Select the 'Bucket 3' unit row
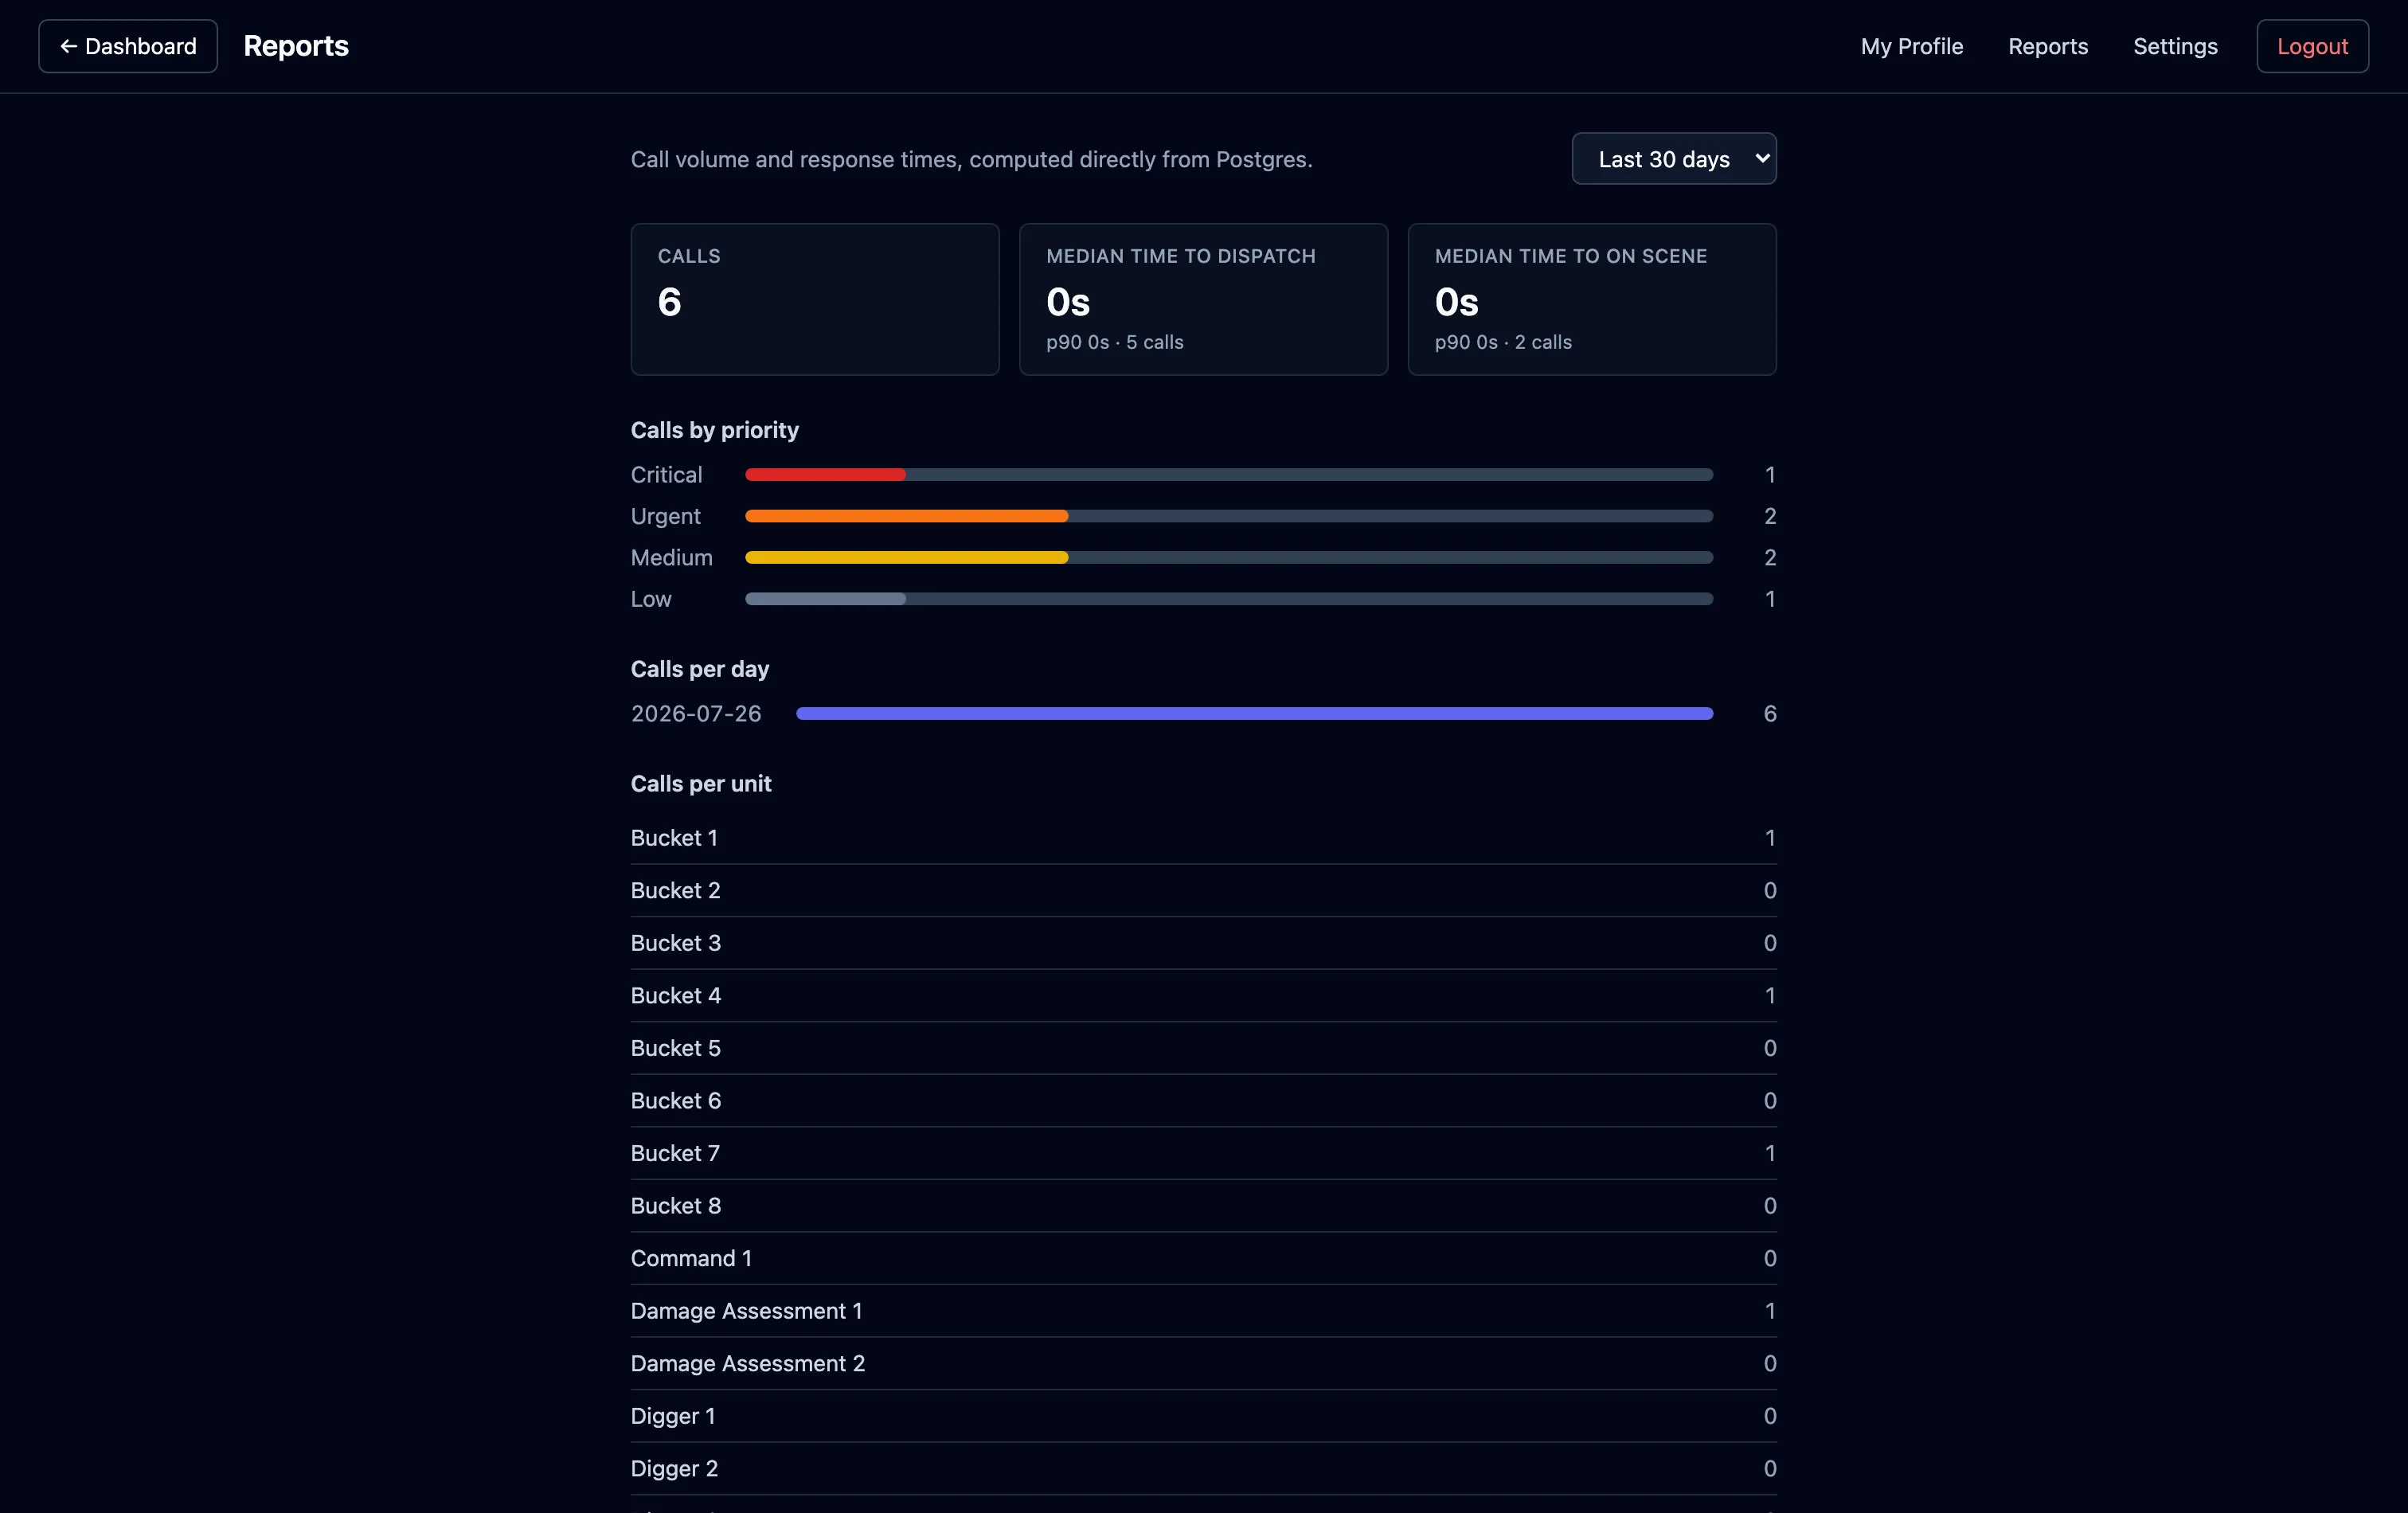This screenshot has width=2408, height=1513. click(x=1203, y=943)
